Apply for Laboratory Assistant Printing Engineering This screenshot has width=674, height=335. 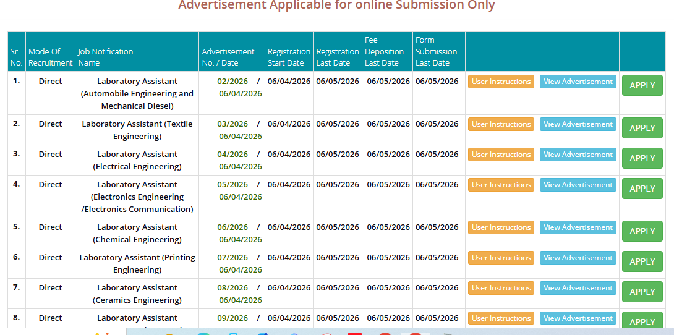point(642,261)
